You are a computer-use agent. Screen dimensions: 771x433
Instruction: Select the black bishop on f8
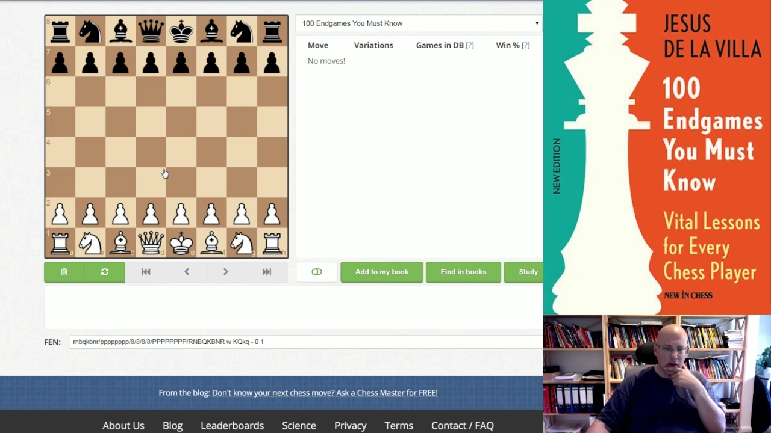pos(211,31)
